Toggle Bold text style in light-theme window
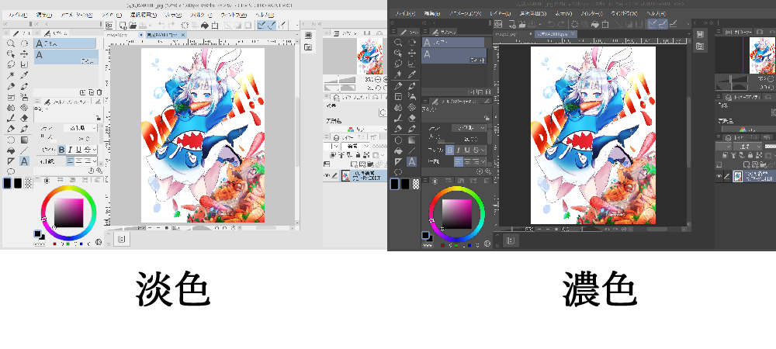This screenshot has height=349, width=776. (x=61, y=150)
